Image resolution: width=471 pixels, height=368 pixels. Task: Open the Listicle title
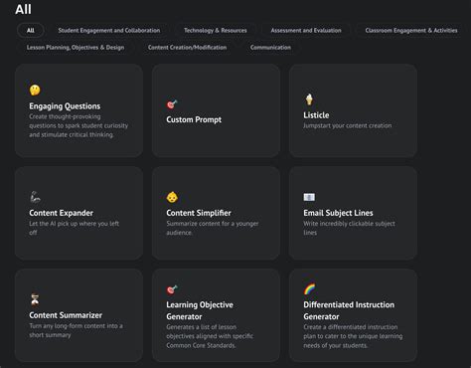click(316, 115)
